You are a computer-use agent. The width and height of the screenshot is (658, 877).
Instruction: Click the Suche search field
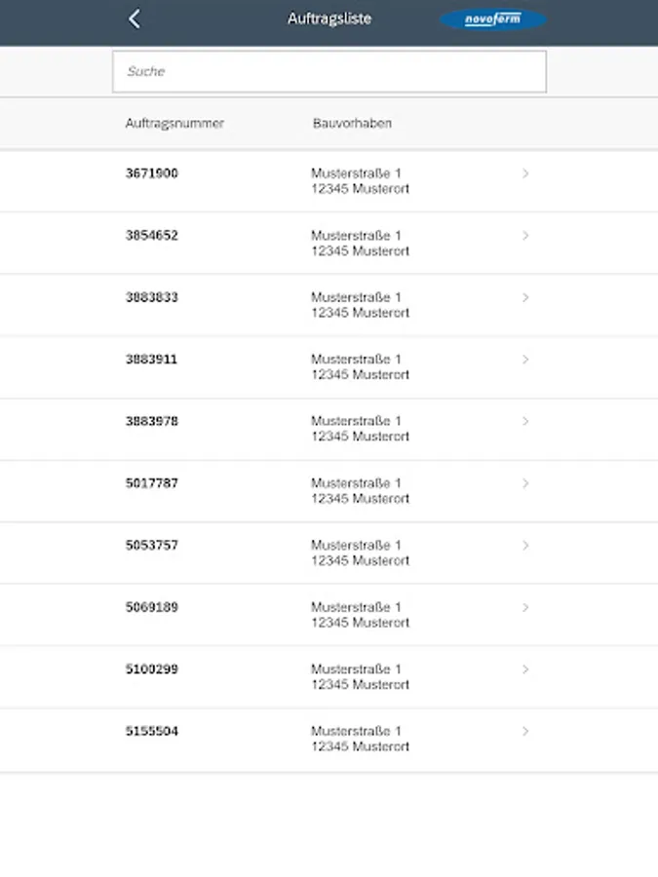point(329,71)
